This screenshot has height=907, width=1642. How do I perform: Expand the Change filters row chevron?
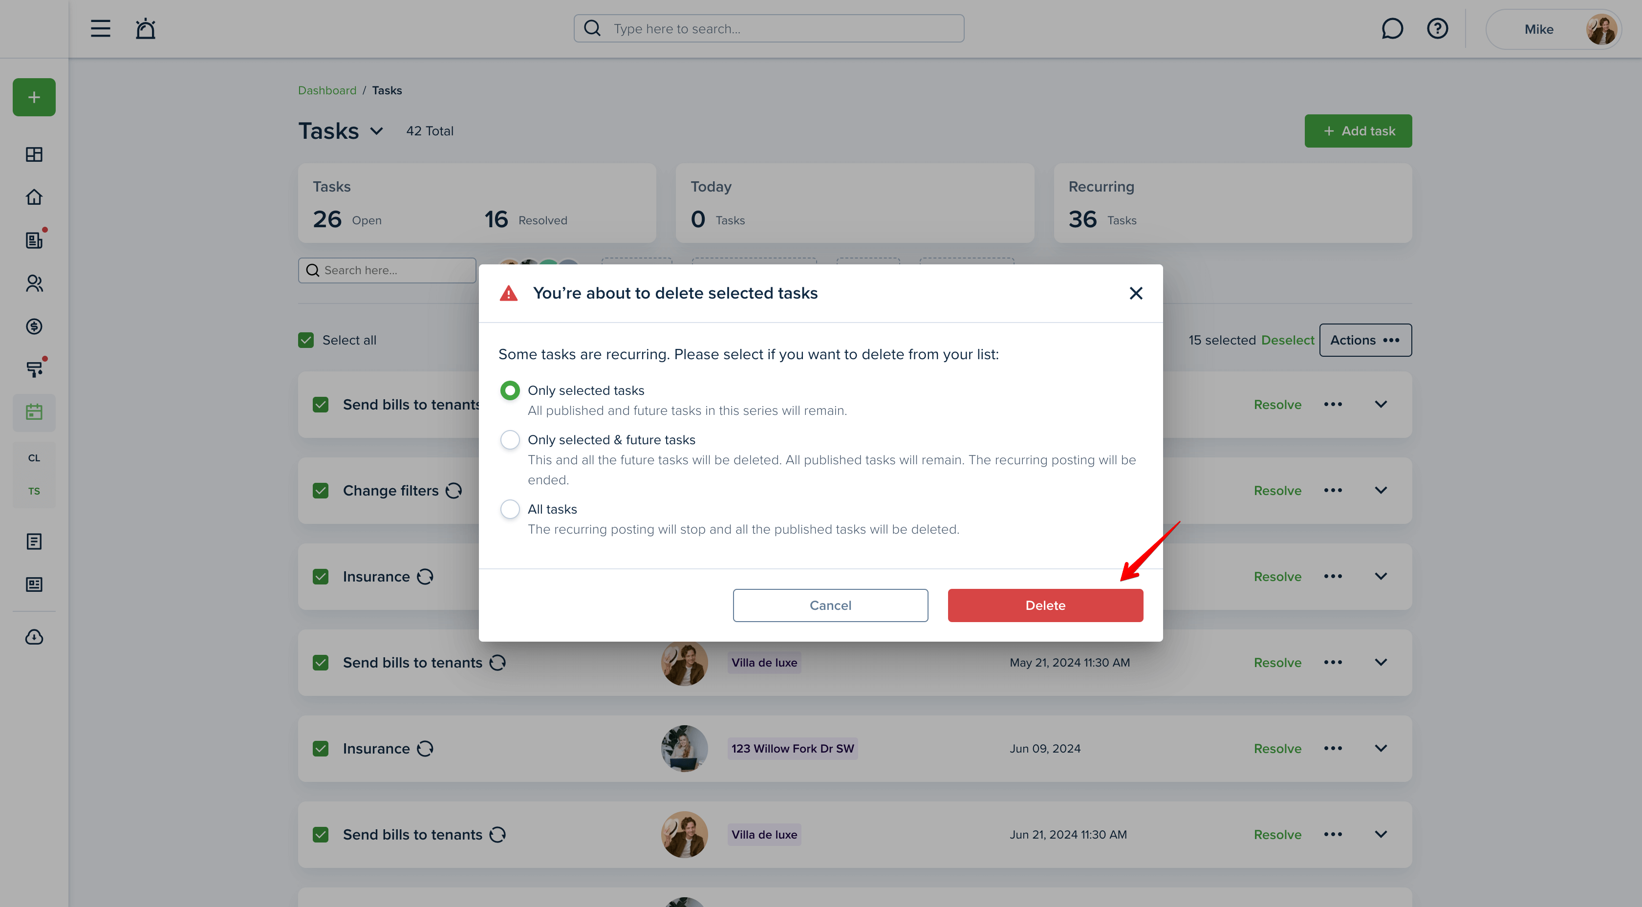[1381, 490]
